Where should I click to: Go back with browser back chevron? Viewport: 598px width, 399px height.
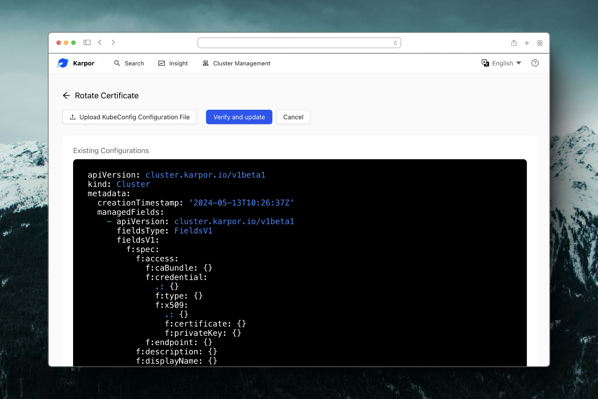[100, 42]
